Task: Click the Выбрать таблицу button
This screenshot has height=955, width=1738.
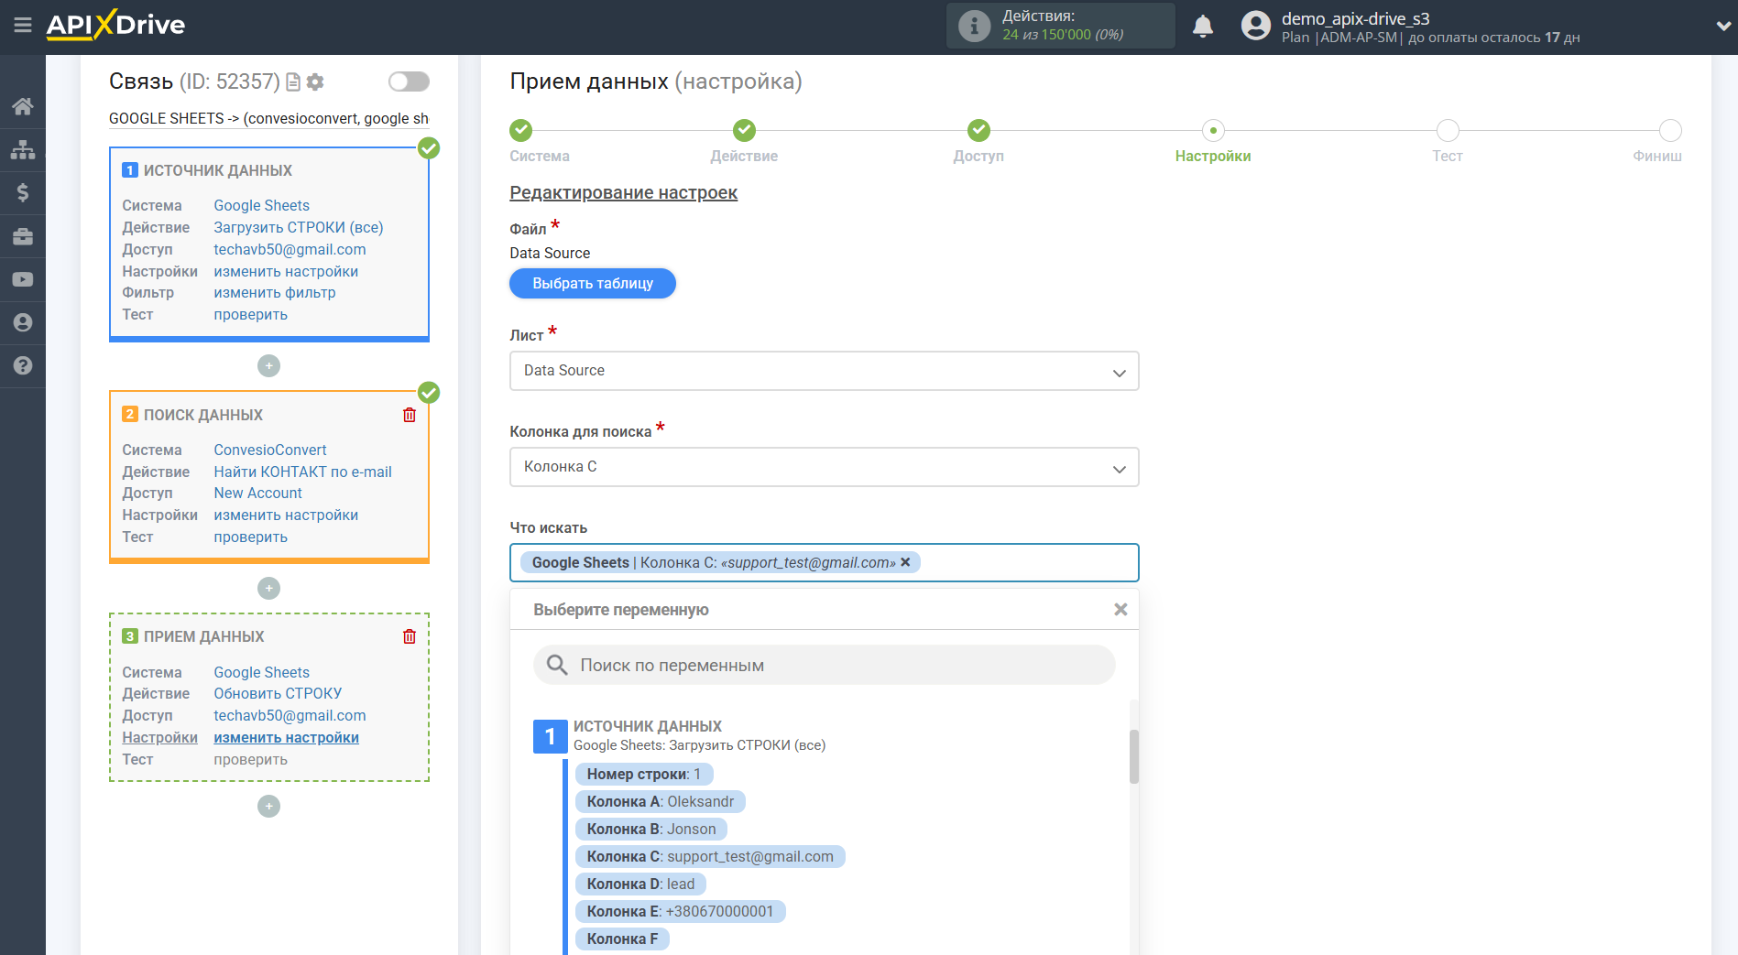Action: 592,284
